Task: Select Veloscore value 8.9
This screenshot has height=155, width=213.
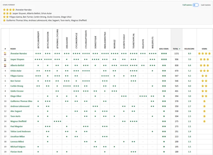Action: tap(190, 53)
